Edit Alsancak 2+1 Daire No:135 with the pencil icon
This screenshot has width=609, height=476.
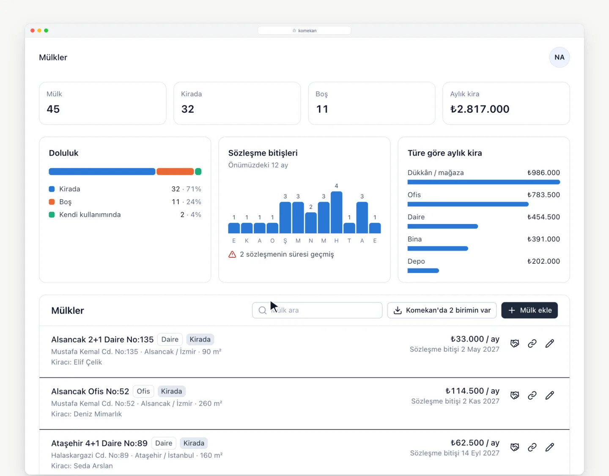pos(549,343)
